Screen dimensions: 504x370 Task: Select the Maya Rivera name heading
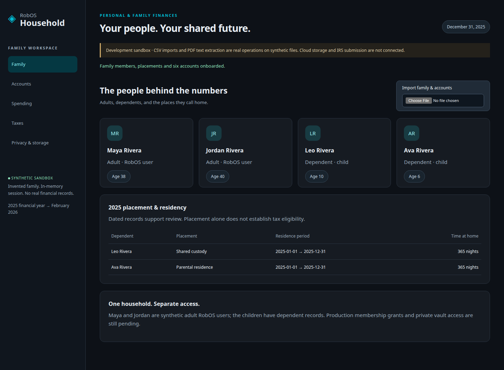tap(124, 150)
